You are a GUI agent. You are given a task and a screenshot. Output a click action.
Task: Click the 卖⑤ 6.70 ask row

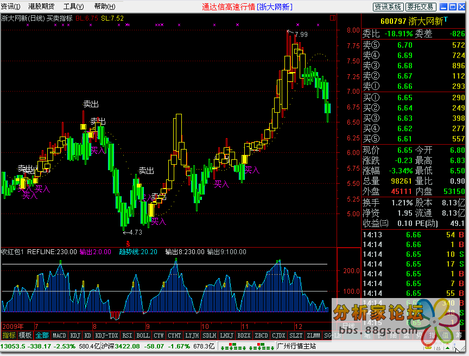point(414,45)
